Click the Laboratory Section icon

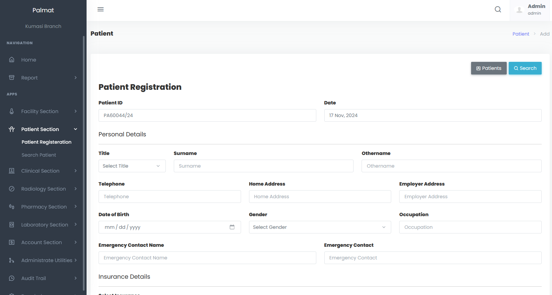(12, 225)
